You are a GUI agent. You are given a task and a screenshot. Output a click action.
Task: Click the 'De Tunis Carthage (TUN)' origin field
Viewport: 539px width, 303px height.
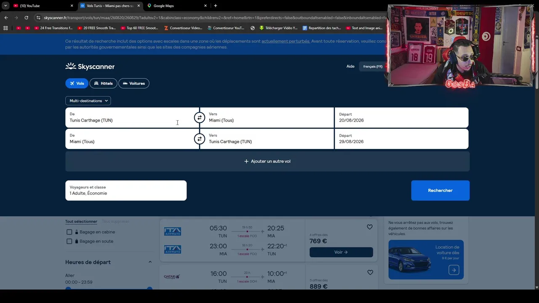coord(132,117)
